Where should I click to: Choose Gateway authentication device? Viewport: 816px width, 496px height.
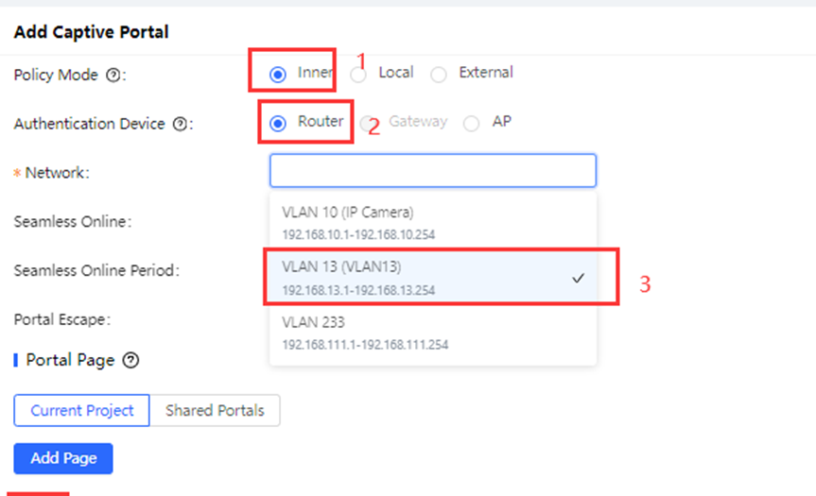point(369,123)
